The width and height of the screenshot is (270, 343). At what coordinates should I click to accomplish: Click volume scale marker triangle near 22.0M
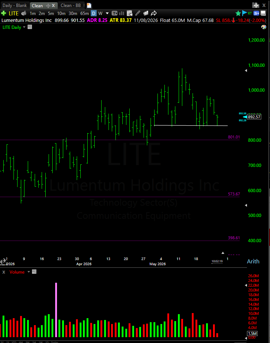(246, 285)
